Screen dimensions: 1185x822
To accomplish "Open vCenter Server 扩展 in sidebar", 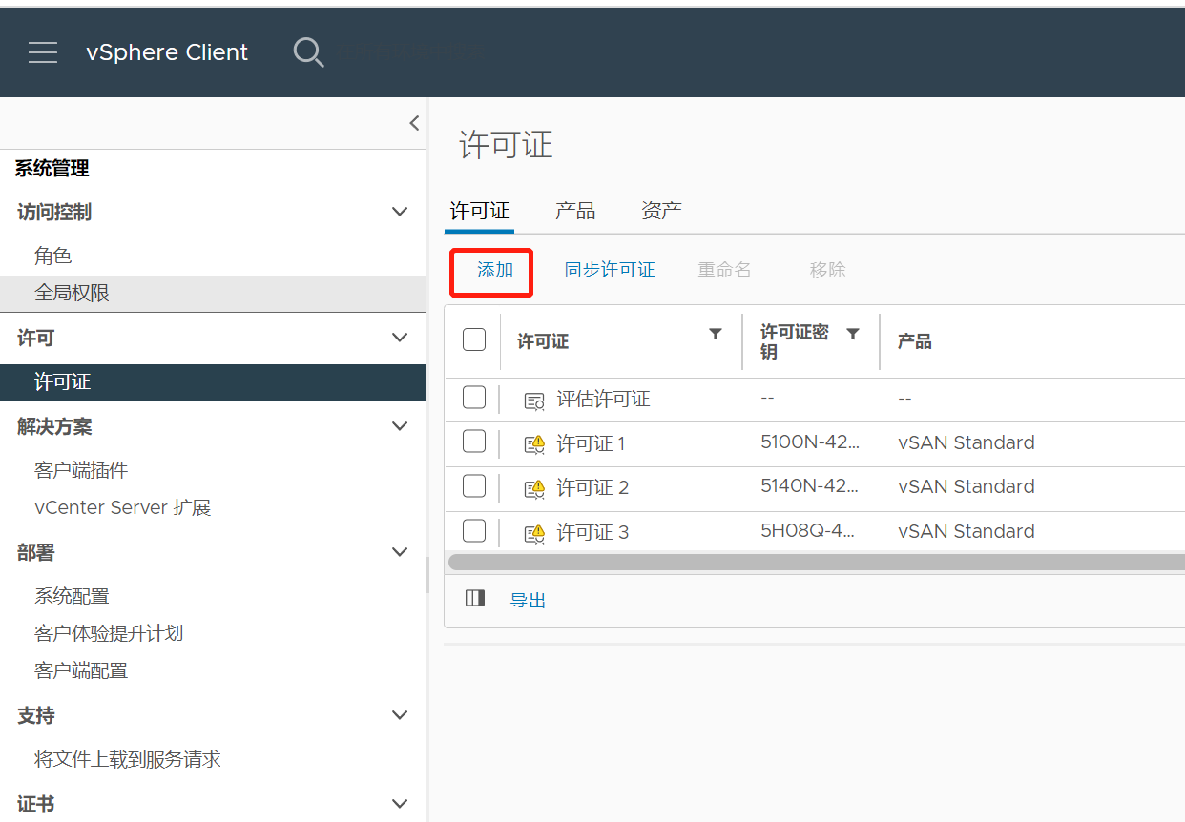I will click(123, 507).
